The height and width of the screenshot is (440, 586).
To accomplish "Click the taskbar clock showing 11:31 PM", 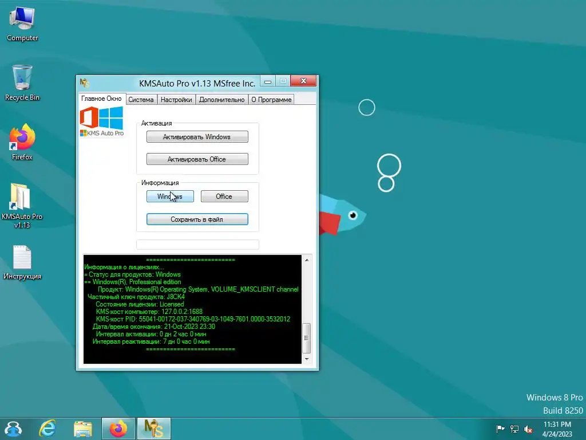I will (557, 429).
